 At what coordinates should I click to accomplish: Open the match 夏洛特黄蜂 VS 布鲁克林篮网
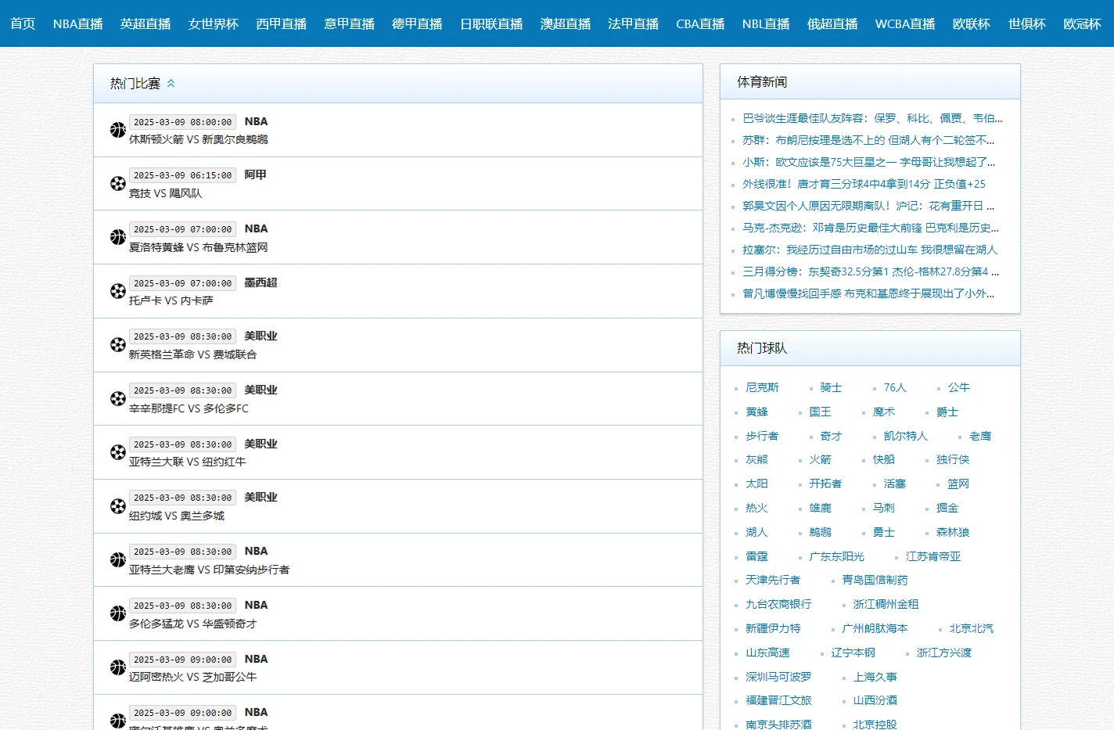tap(199, 247)
